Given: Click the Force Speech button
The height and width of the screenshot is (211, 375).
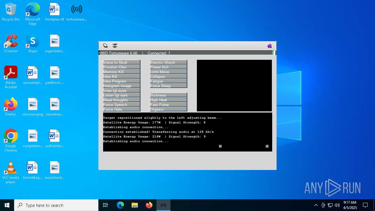Looking at the screenshot, I should [x=122, y=104].
